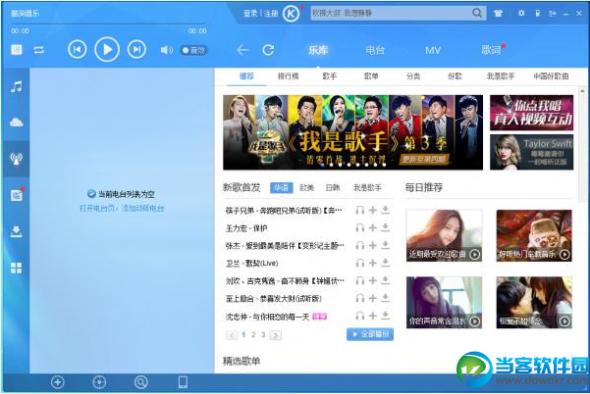Open cloud music sidebar icon

(x=16, y=123)
